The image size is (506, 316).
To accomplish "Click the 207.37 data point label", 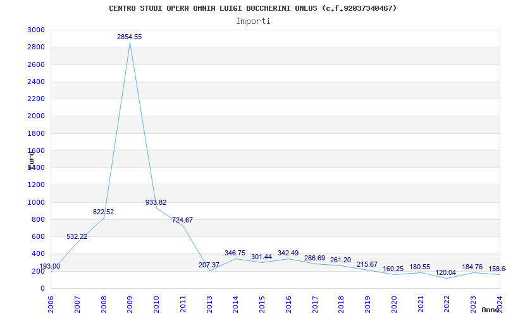I will point(209,265).
